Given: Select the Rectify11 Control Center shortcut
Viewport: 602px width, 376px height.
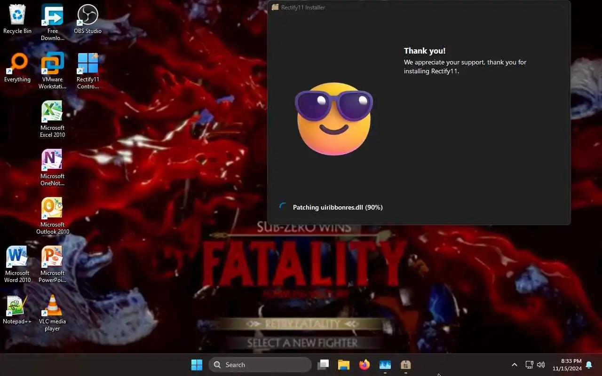Looking at the screenshot, I should click(87, 71).
